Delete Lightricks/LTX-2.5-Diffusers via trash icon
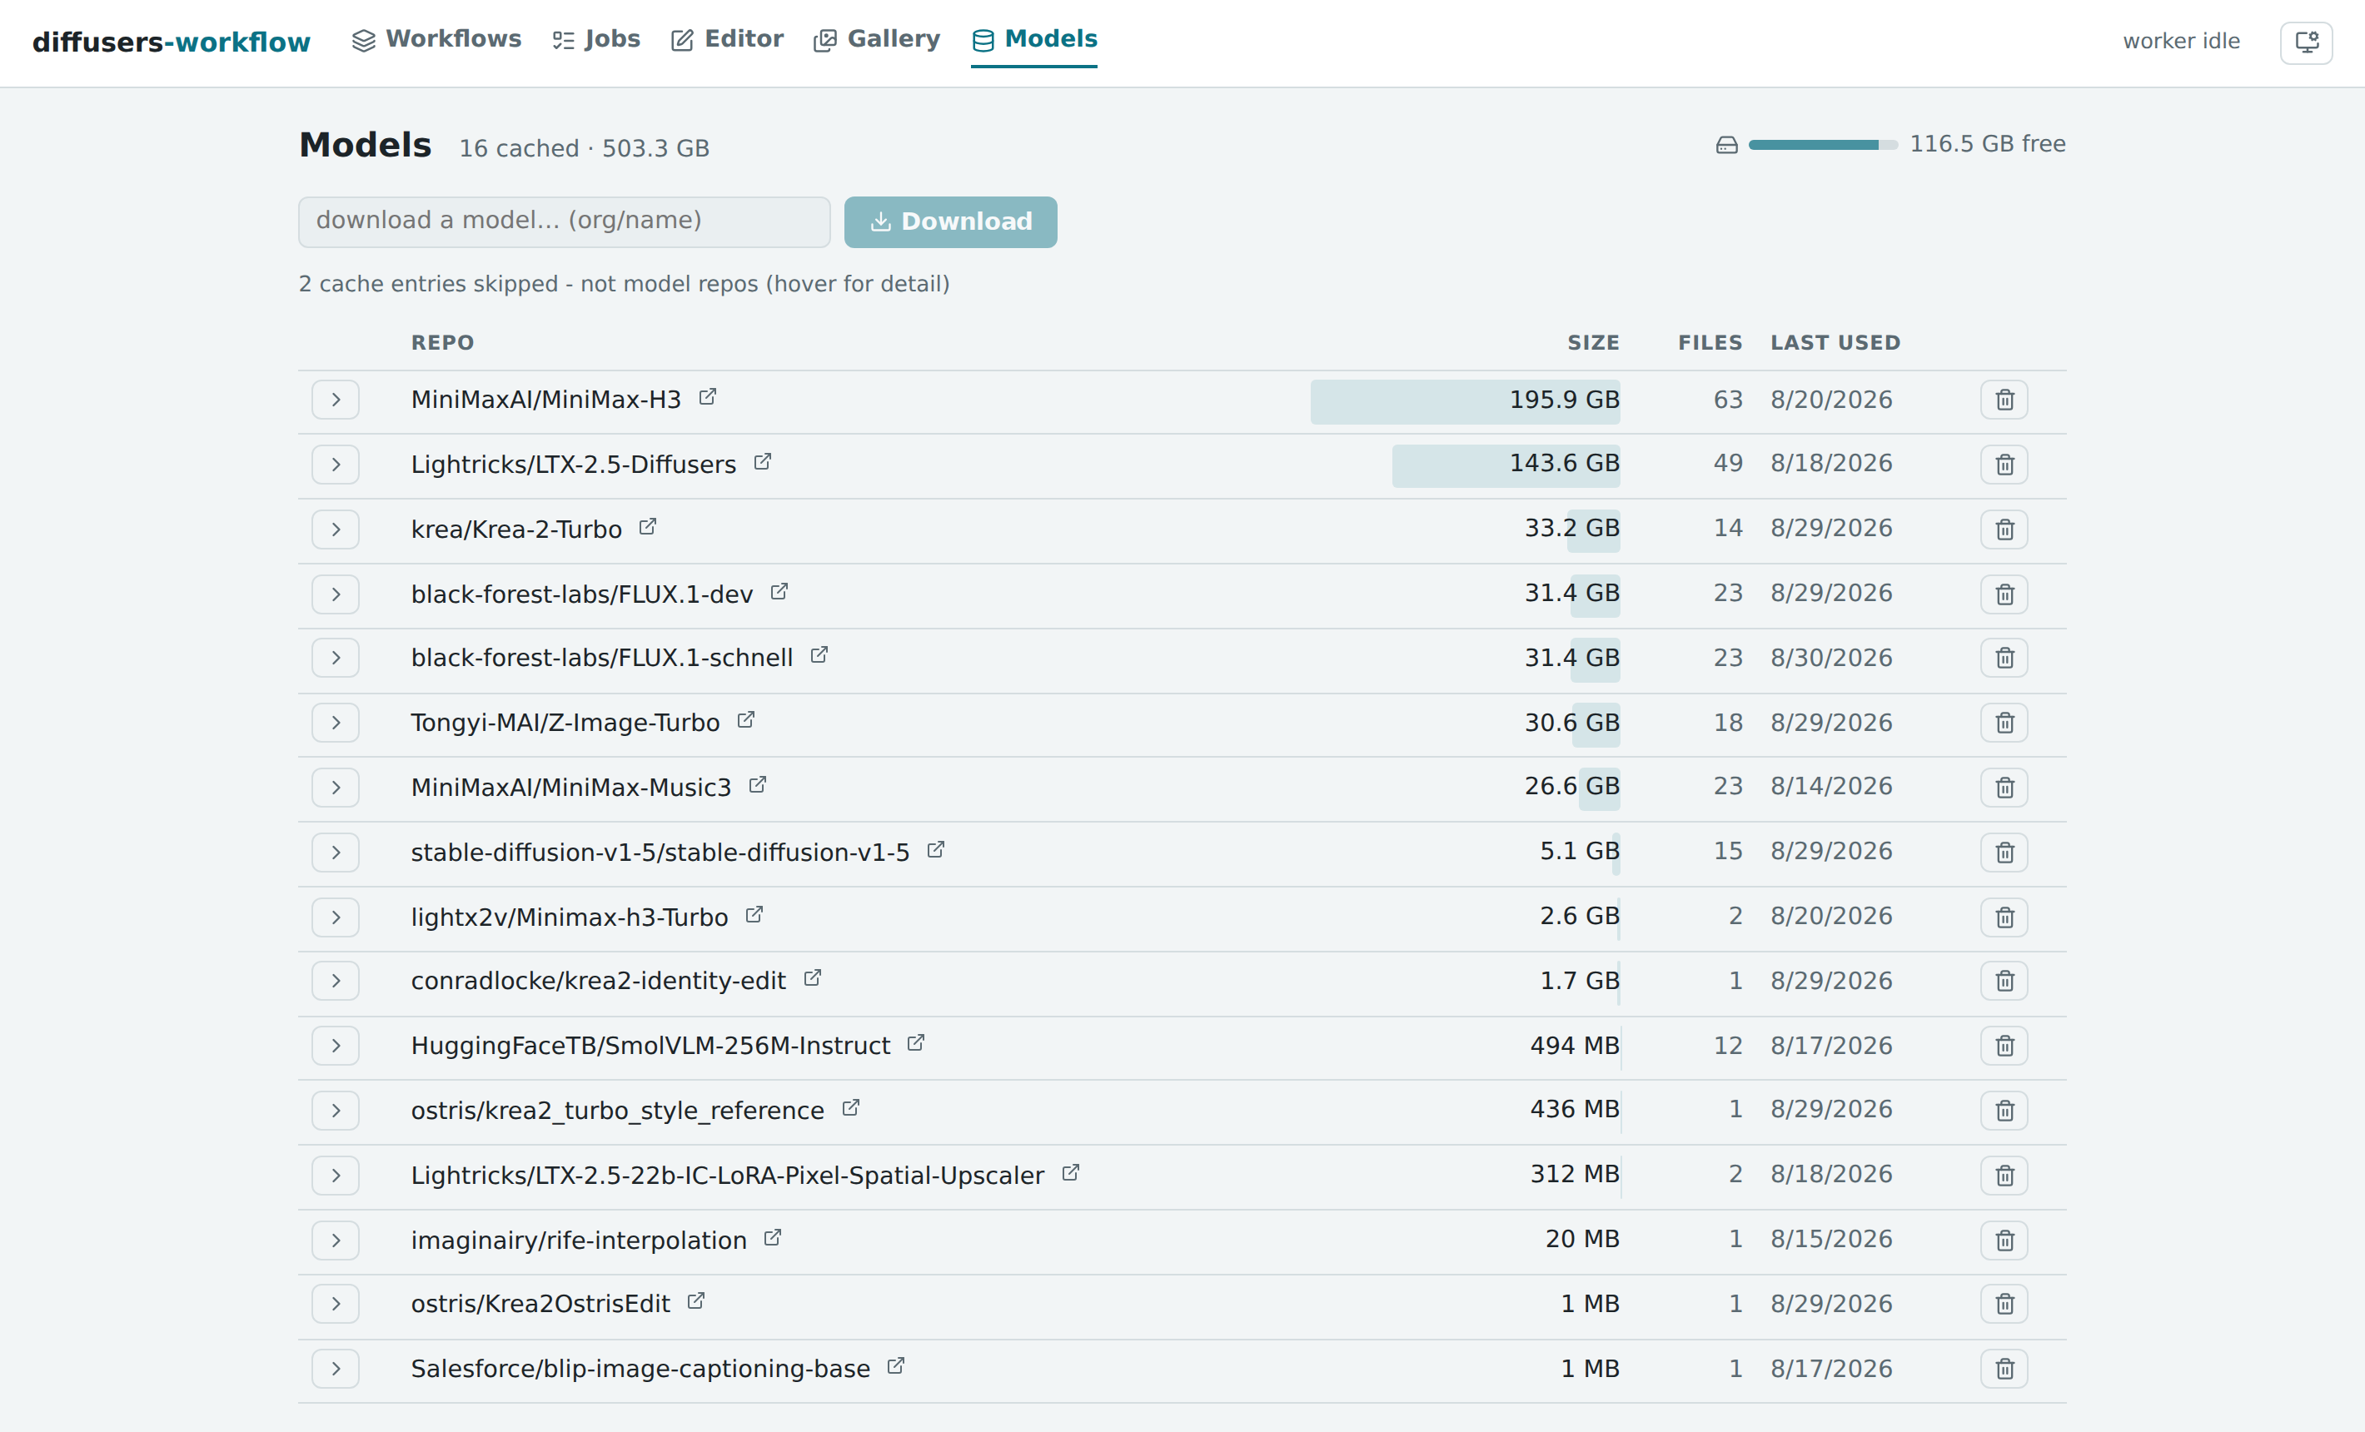 point(2004,465)
